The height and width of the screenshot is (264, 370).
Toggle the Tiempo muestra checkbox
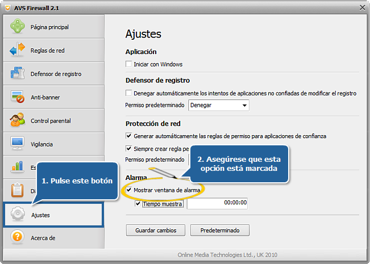138,203
